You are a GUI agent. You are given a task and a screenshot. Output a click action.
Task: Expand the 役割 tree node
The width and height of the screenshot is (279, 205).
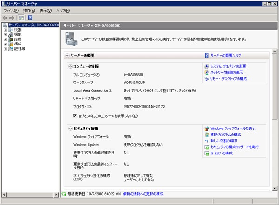pos(5,30)
